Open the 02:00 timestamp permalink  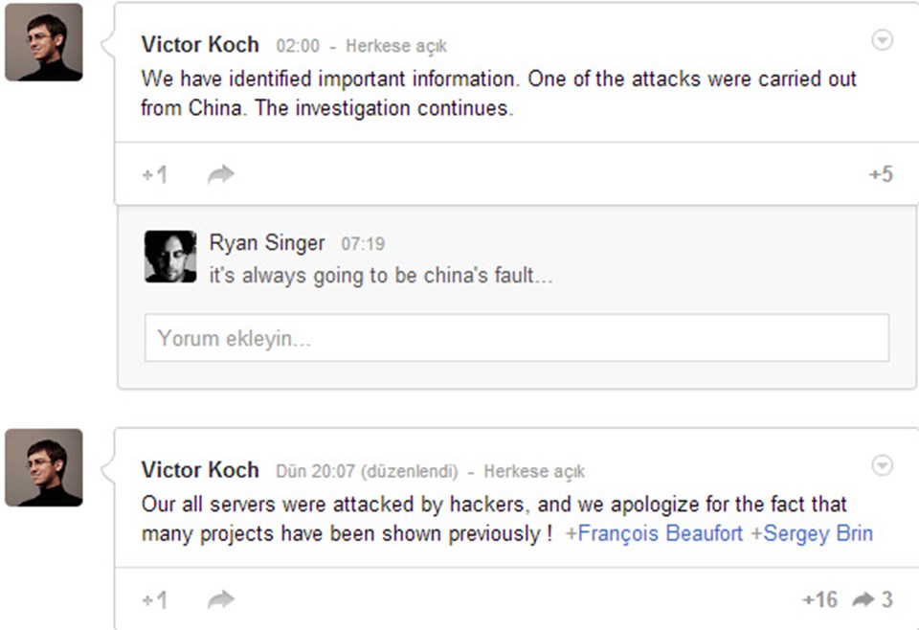298,46
